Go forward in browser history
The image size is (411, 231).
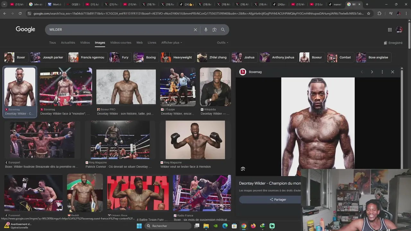(x=12, y=13)
